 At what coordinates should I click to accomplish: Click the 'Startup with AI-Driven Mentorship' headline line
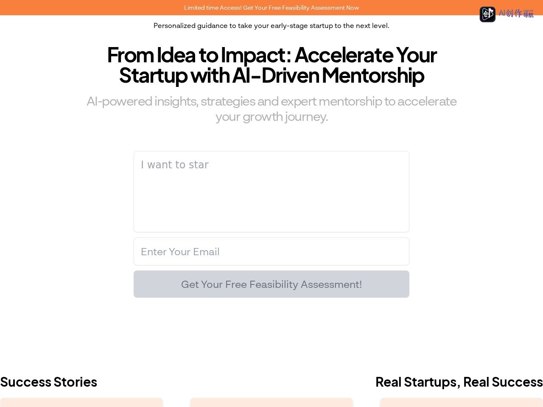(x=271, y=75)
